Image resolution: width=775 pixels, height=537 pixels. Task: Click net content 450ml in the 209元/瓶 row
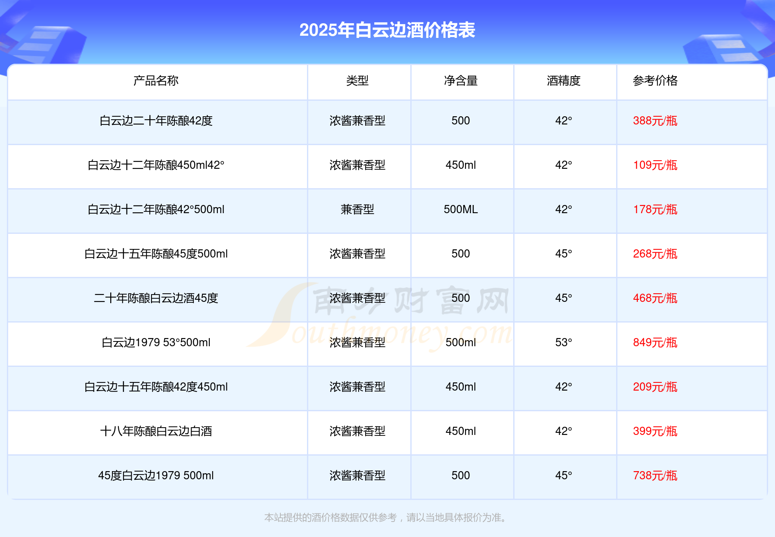click(x=461, y=387)
